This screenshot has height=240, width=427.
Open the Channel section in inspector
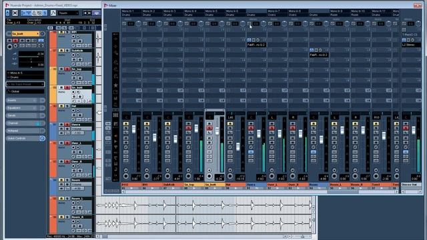tap(25, 123)
